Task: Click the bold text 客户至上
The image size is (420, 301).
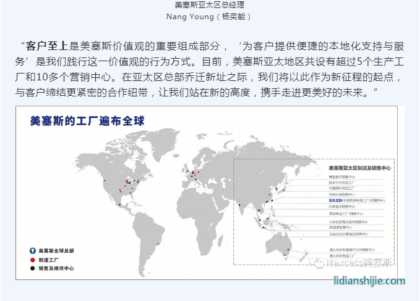Action: 47,46
